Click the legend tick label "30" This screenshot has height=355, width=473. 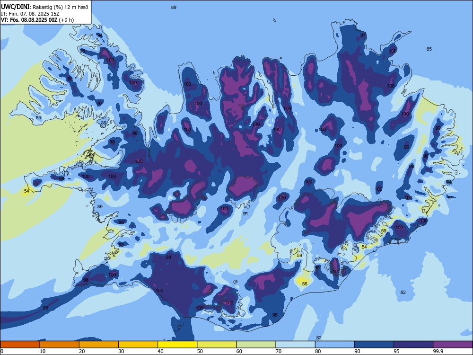(x=121, y=351)
